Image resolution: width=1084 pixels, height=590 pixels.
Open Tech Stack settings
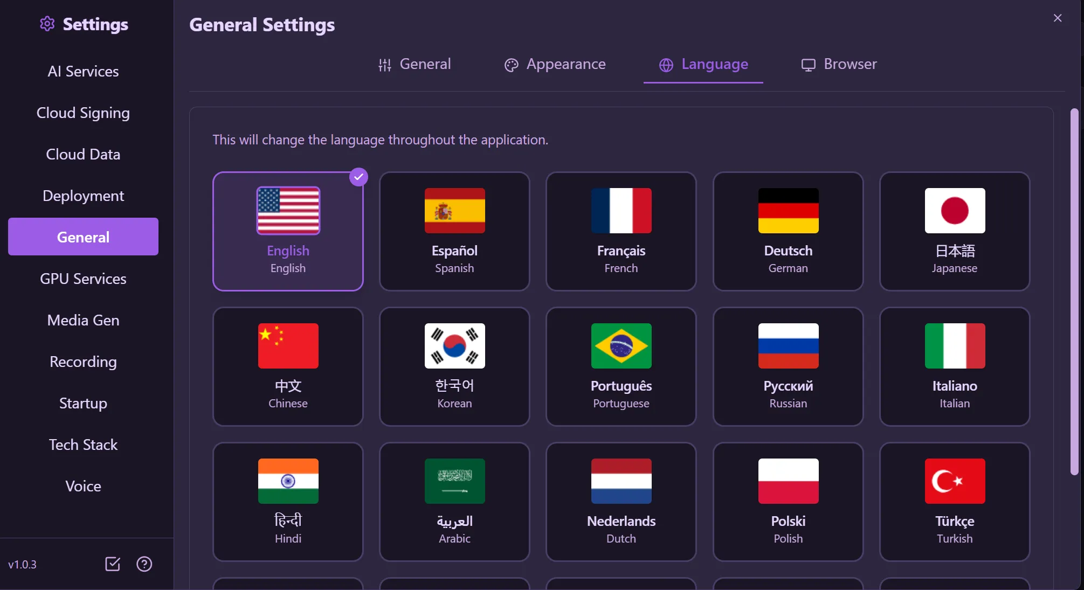[x=83, y=445]
